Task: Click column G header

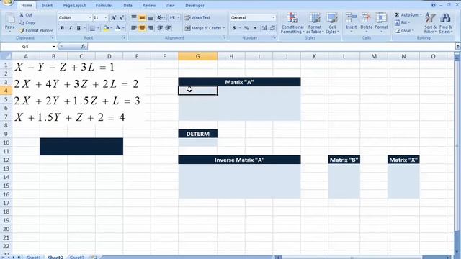Action: (x=198, y=56)
